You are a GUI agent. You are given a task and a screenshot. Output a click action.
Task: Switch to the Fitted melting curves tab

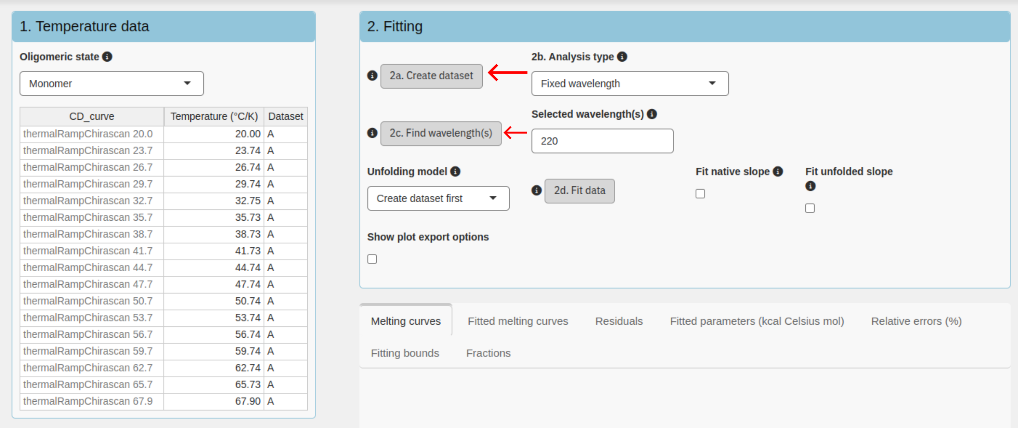click(x=518, y=321)
